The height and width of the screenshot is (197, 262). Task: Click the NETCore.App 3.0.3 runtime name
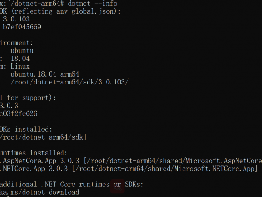tap(35, 169)
